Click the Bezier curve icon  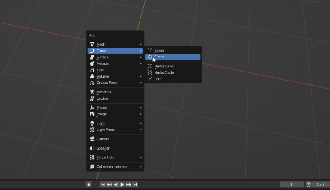(x=150, y=50)
